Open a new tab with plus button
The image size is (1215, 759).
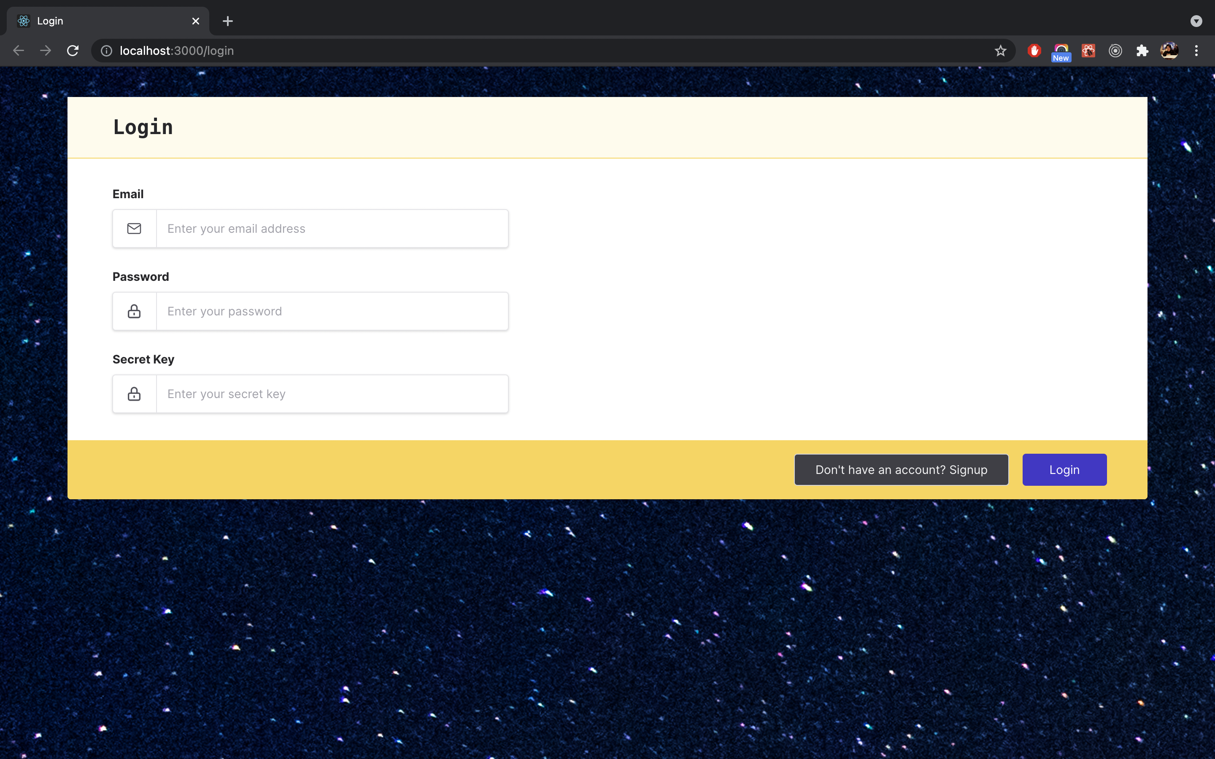pos(227,21)
